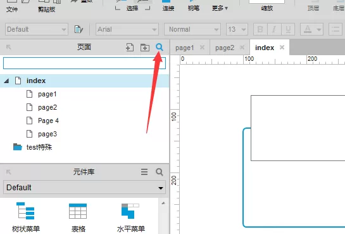Switch to the page1 tab

point(185,48)
